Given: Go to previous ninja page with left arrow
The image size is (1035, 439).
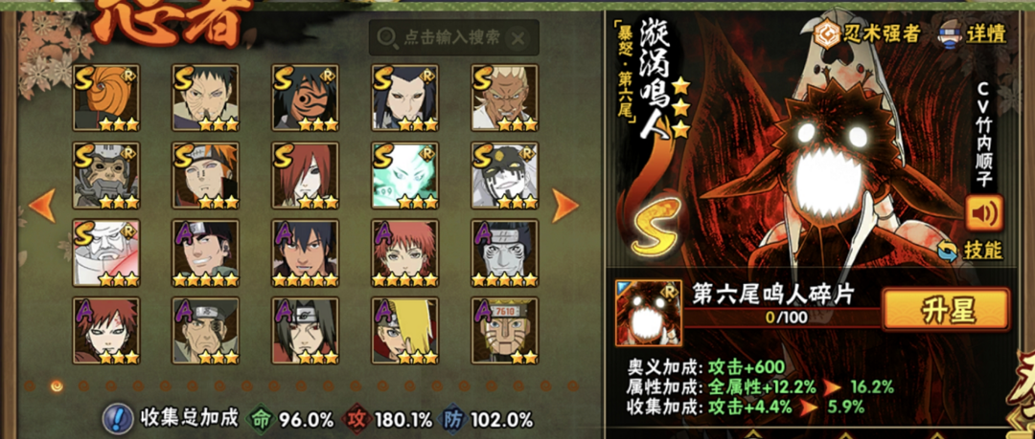Looking at the screenshot, I should pos(41,206).
